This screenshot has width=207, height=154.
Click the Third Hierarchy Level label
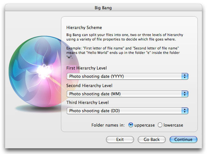(87, 102)
